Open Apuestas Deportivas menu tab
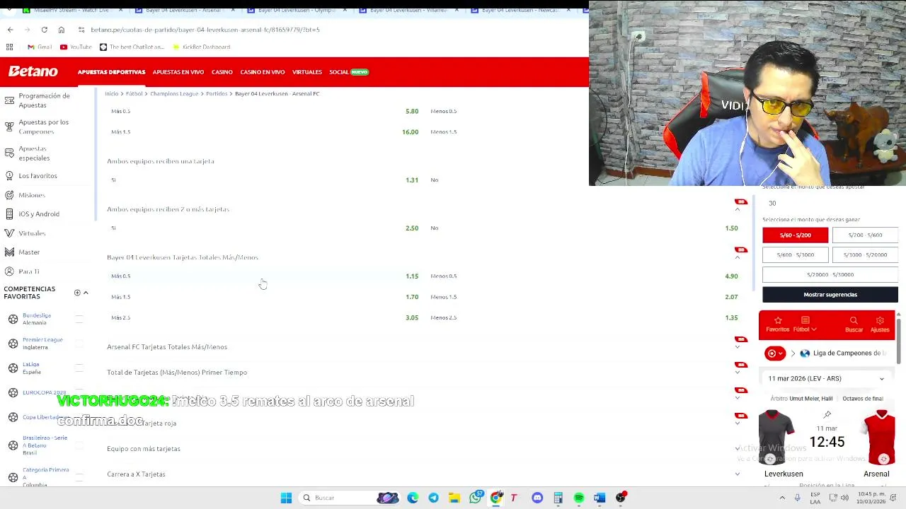This screenshot has height=509, width=906. 111,72
